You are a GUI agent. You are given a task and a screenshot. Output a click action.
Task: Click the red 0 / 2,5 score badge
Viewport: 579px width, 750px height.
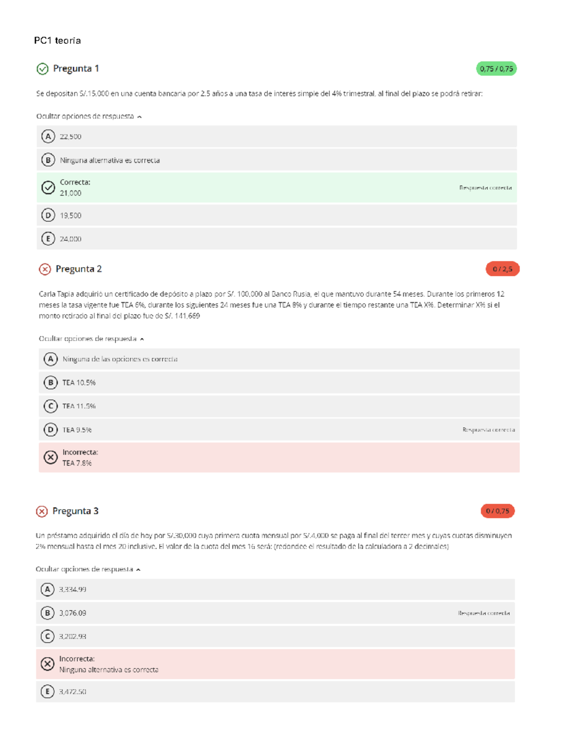tap(502, 269)
